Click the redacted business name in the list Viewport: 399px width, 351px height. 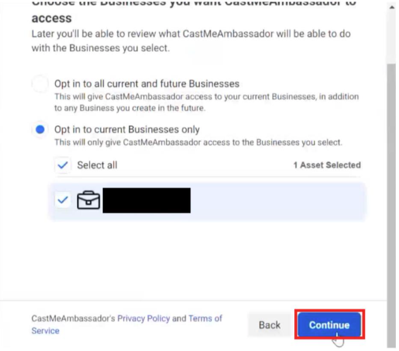coord(147,200)
